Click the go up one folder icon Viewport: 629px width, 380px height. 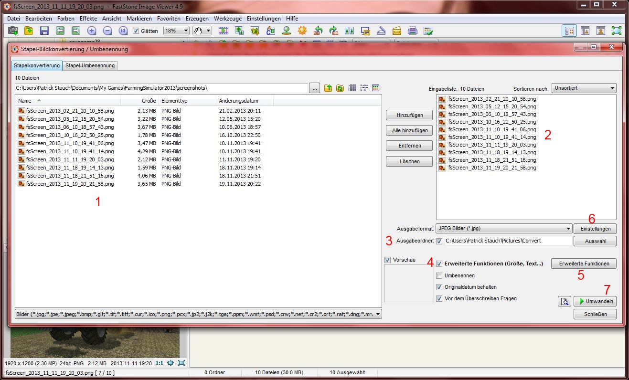pyautogui.click(x=328, y=88)
